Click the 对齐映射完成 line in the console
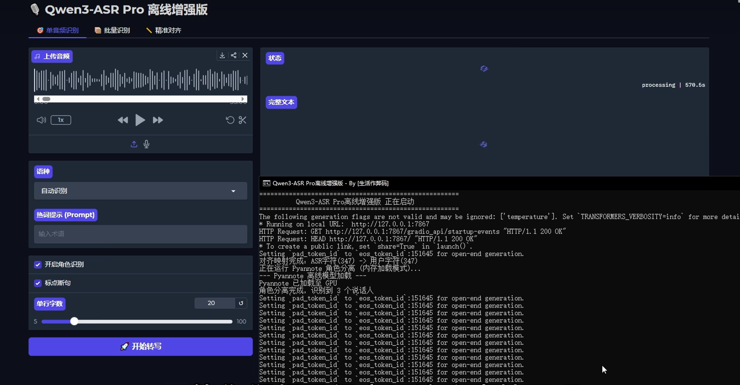 (x=338, y=261)
